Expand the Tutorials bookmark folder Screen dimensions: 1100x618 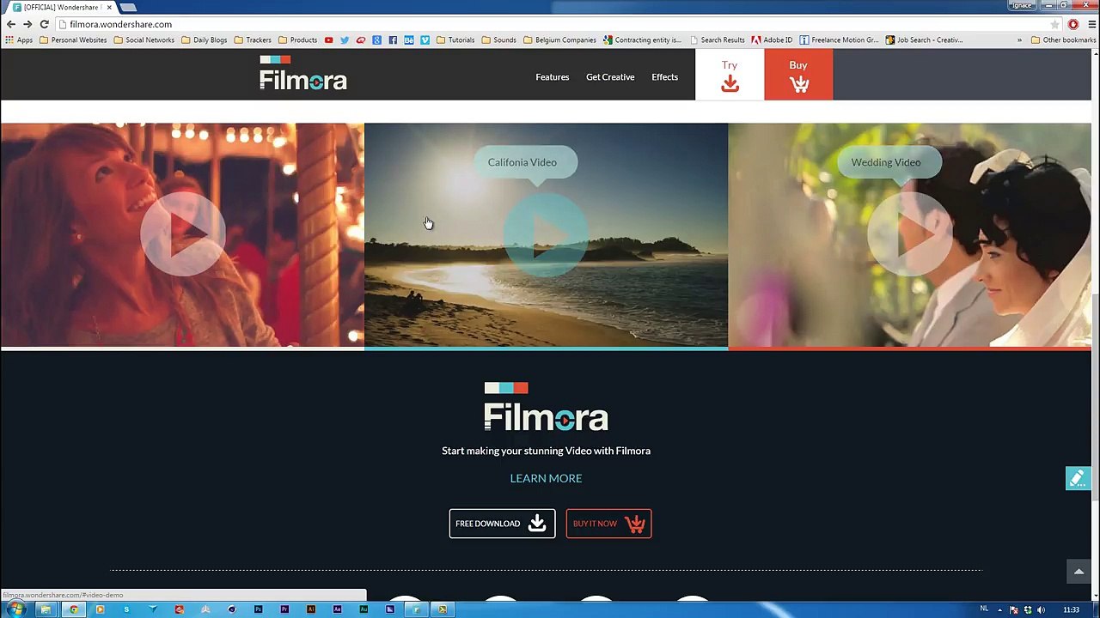click(455, 39)
